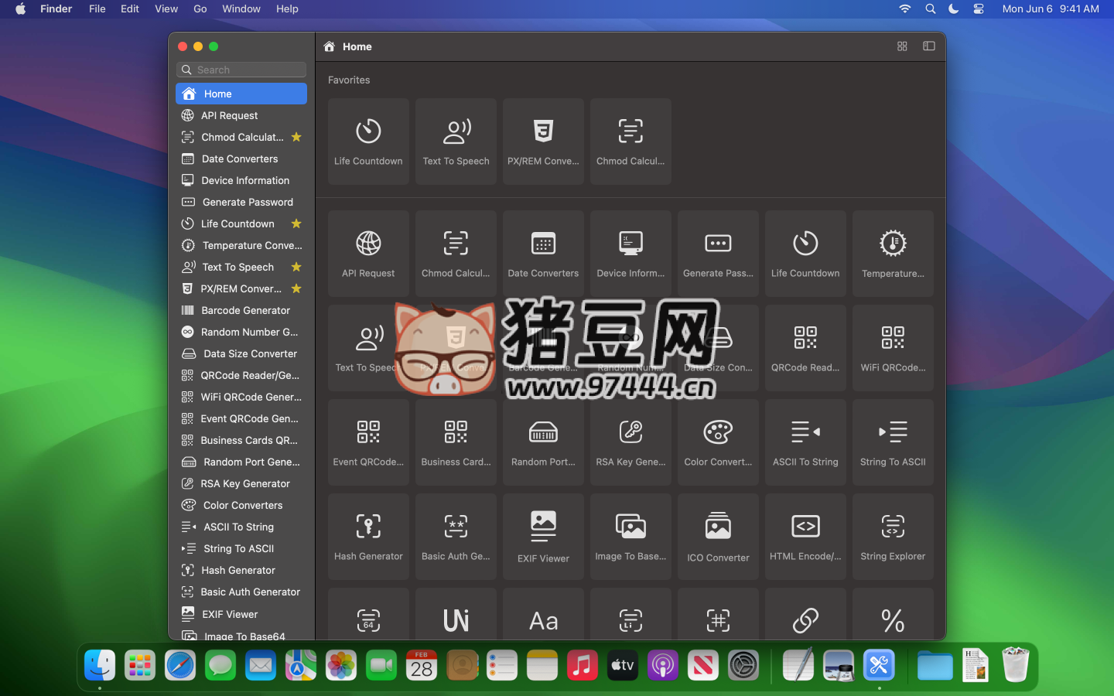Select Home in the sidebar
Screen dimensions: 1114x696
click(241, 94)
